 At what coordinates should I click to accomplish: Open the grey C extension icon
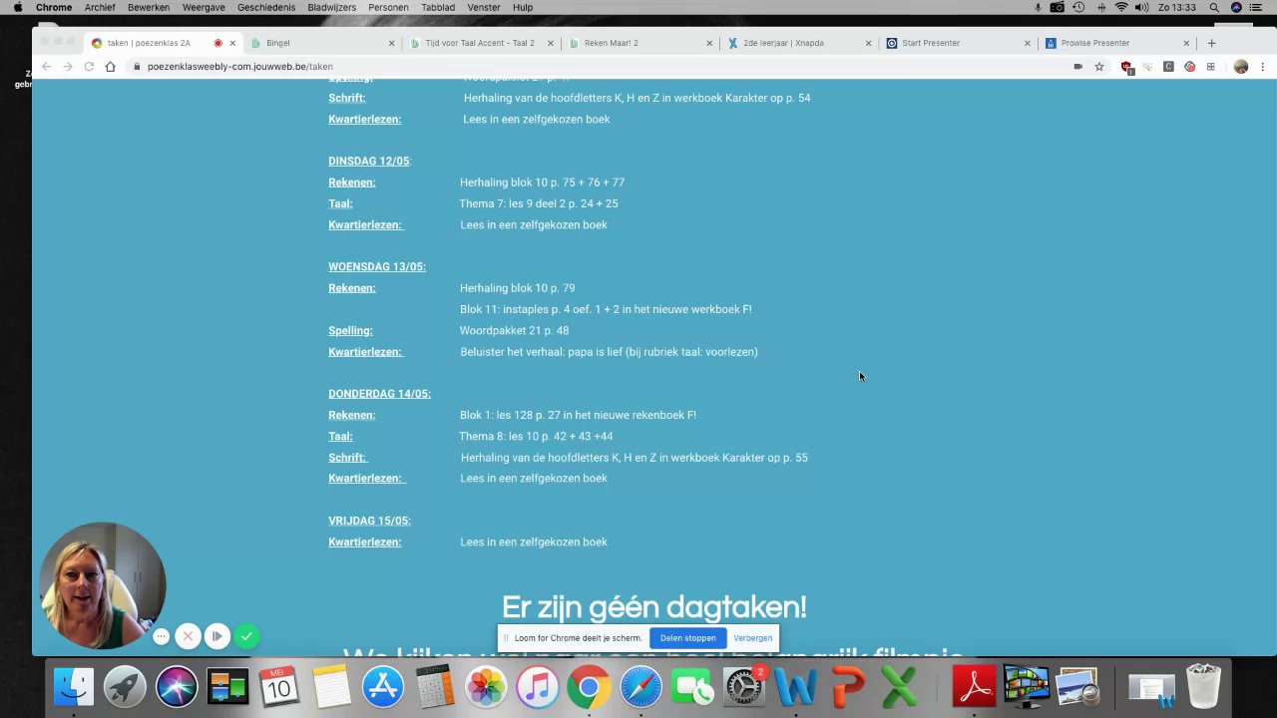coord(1168,67)
